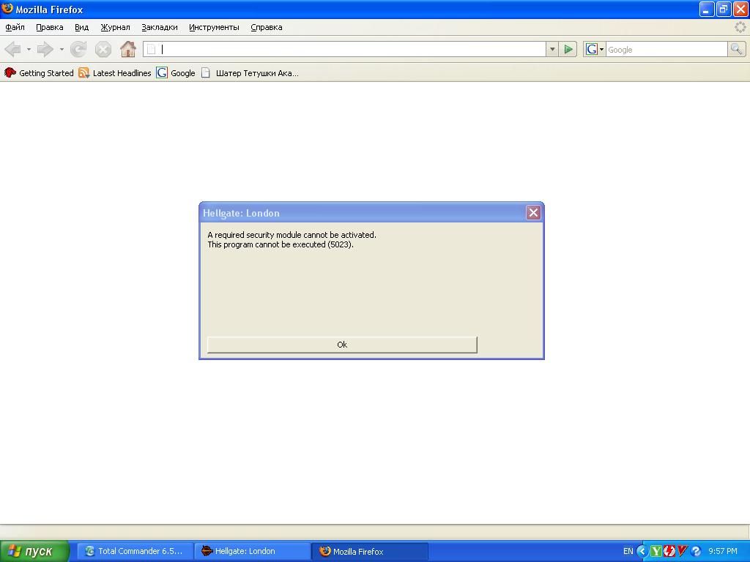Viewport: 750px width, 562px height.
Task: Click the green Go button
Action: click(568, 49)
